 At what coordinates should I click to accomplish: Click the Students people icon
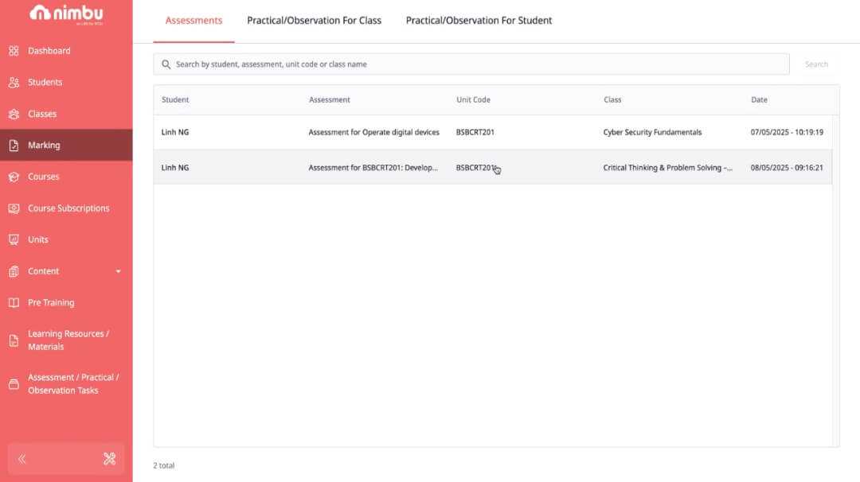[x=14, y=83]
